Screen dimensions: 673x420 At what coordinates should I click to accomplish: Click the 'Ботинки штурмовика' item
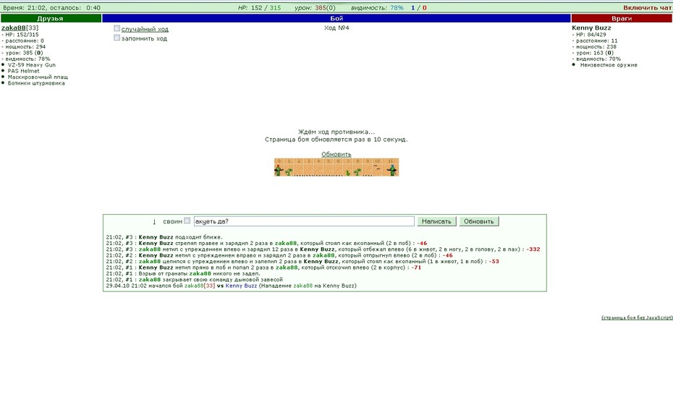click(36, 83)
